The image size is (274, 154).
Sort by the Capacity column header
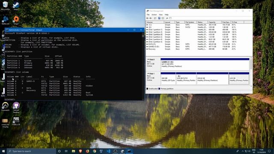pyautogui.click(x=214, y=22)
